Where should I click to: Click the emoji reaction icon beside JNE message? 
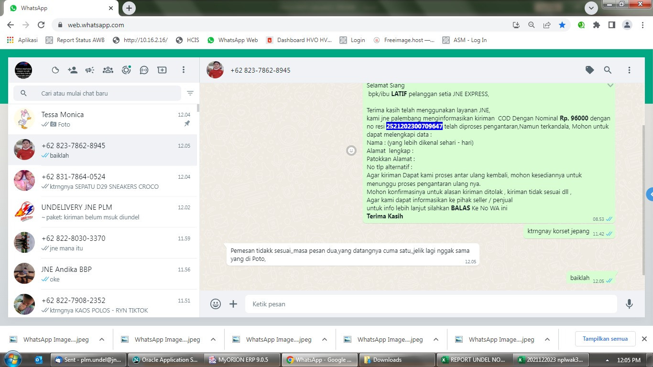point(351,151)
